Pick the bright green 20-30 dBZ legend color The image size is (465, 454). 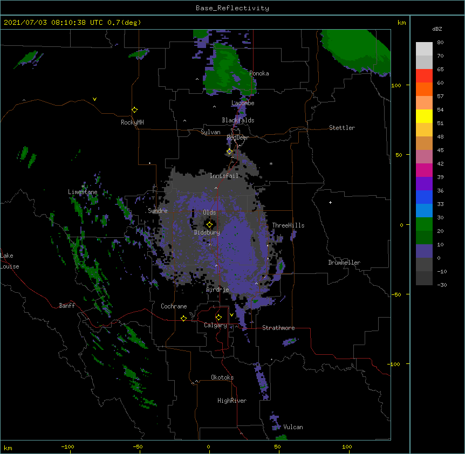coord(424,224)
